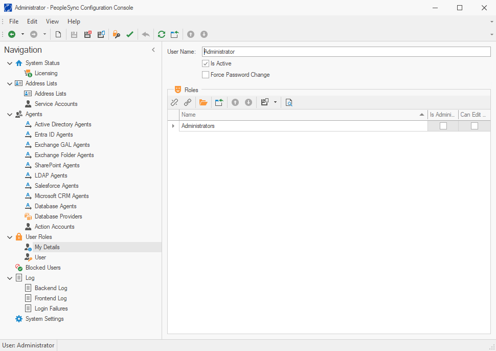Screen dimensions: 496x351
Task: Click the save icon with red X
Action: tap(87, 34)
